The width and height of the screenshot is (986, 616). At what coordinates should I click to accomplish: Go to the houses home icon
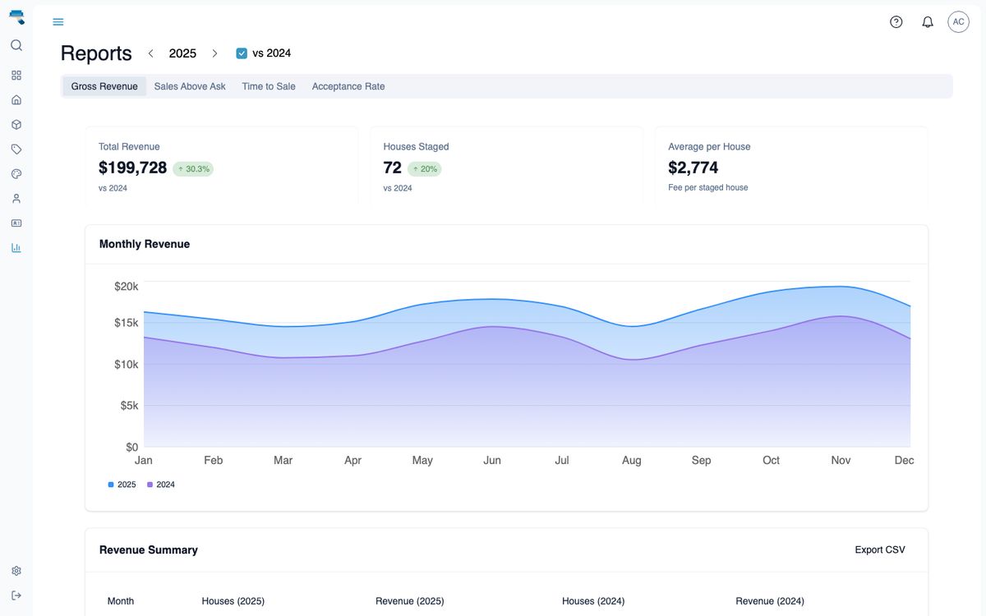16,100
